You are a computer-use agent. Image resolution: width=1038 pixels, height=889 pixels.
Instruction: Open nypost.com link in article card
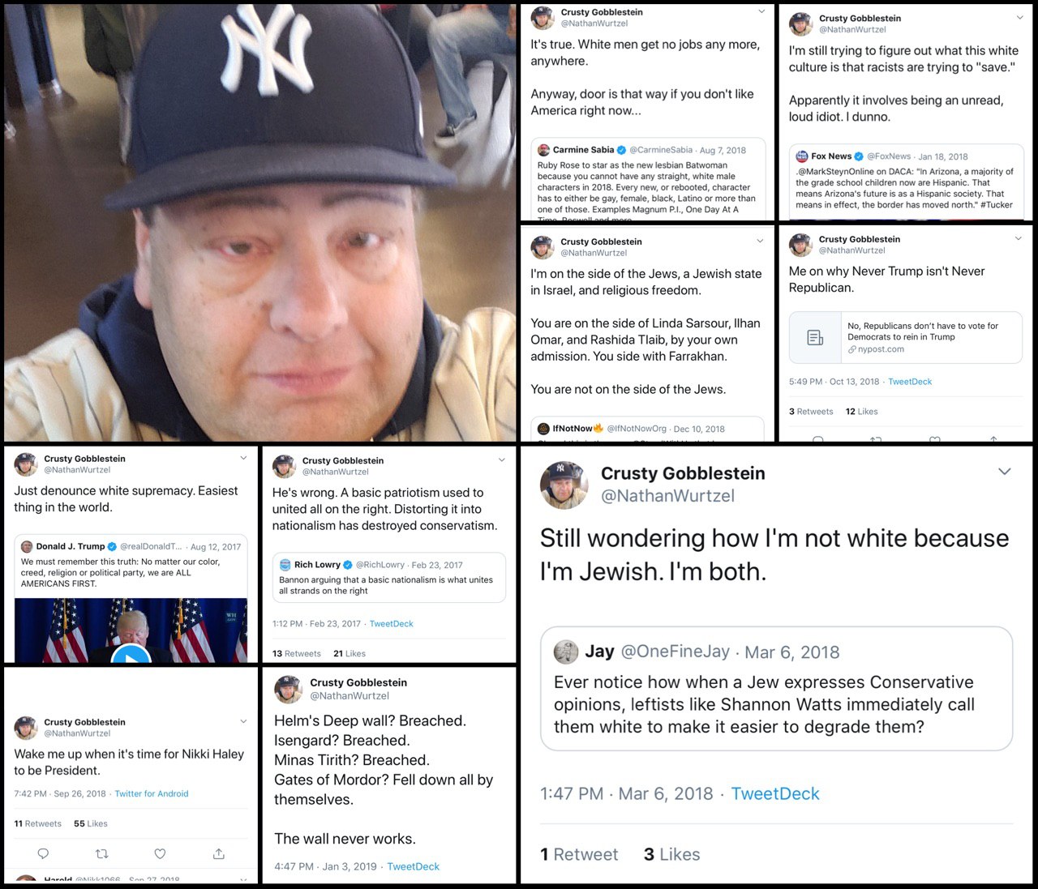pos(881,349)
